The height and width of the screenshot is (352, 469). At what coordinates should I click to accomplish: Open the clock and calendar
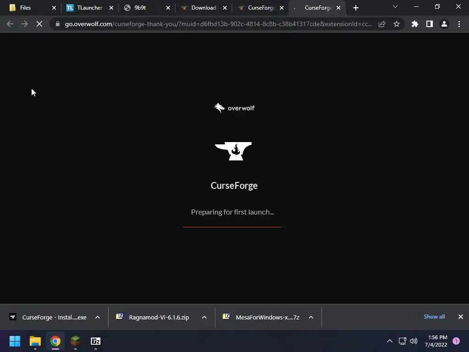pos(436,341)
